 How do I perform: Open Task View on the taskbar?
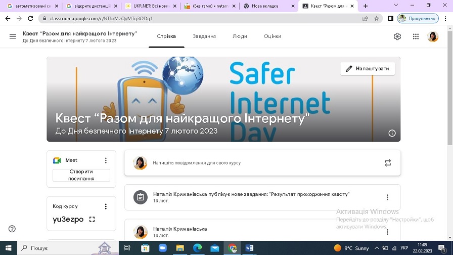click(127, 248)
